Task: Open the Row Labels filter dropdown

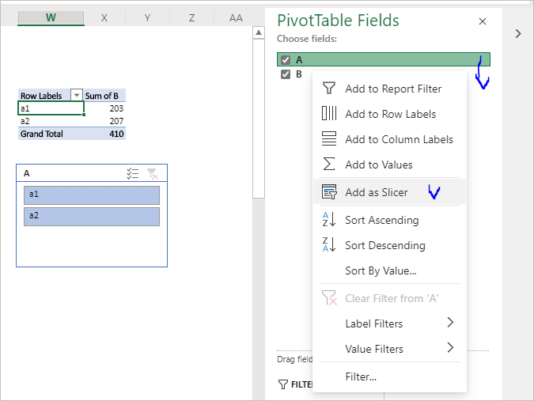Action: [77, 96]
